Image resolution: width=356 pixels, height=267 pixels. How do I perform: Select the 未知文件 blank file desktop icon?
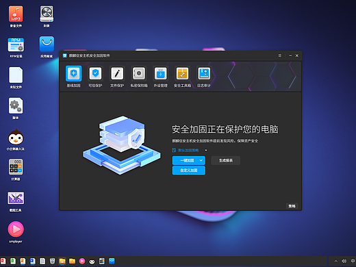16,77
